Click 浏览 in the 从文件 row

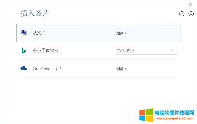point(120,33)
